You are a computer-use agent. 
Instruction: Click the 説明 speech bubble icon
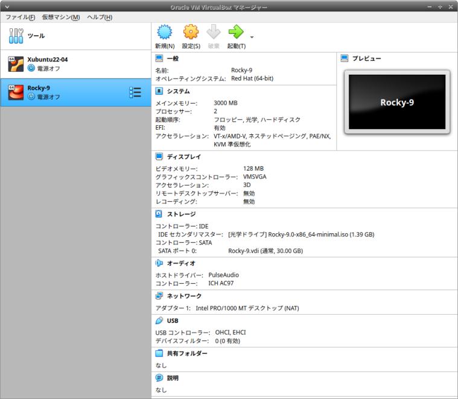159,378
